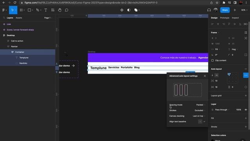250x141 pixels.
Task: Open the Strokes Excluded dropdown
Action: point(200,110)
